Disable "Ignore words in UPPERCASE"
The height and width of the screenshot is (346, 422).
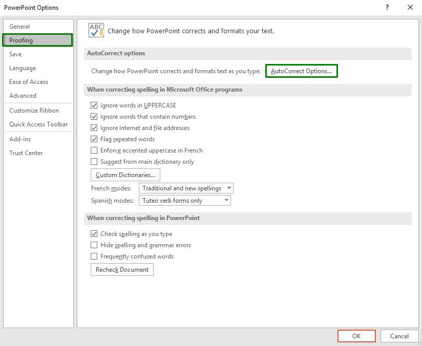94,104
